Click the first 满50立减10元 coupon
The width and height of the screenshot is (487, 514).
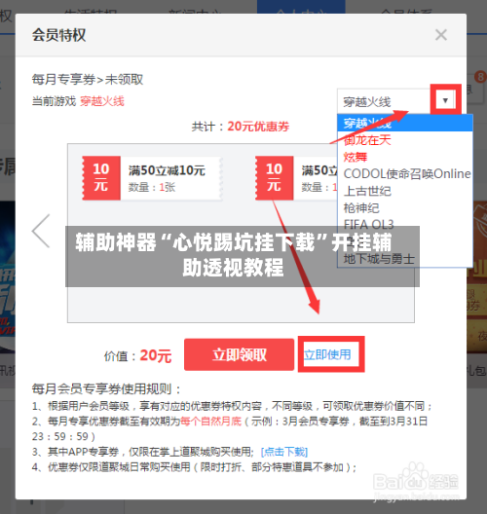point(152,178)
